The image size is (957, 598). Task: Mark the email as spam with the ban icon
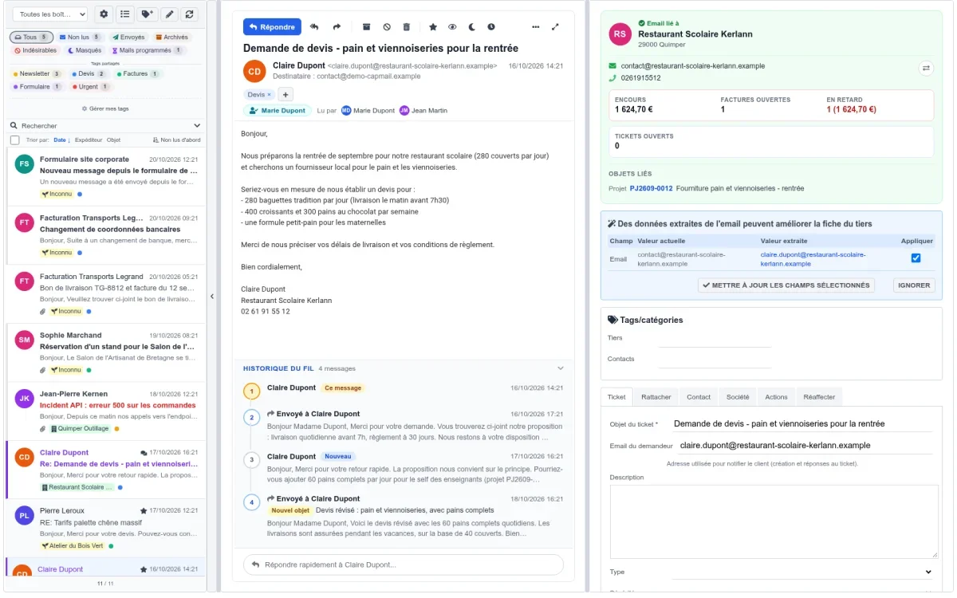(387, 27)
